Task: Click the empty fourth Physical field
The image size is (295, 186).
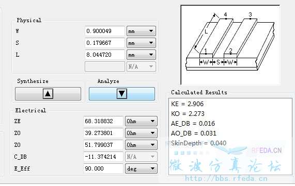Action: point(105,66)
